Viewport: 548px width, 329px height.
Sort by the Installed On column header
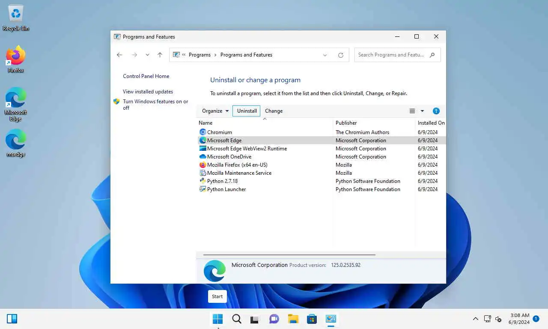pos(431,123)
